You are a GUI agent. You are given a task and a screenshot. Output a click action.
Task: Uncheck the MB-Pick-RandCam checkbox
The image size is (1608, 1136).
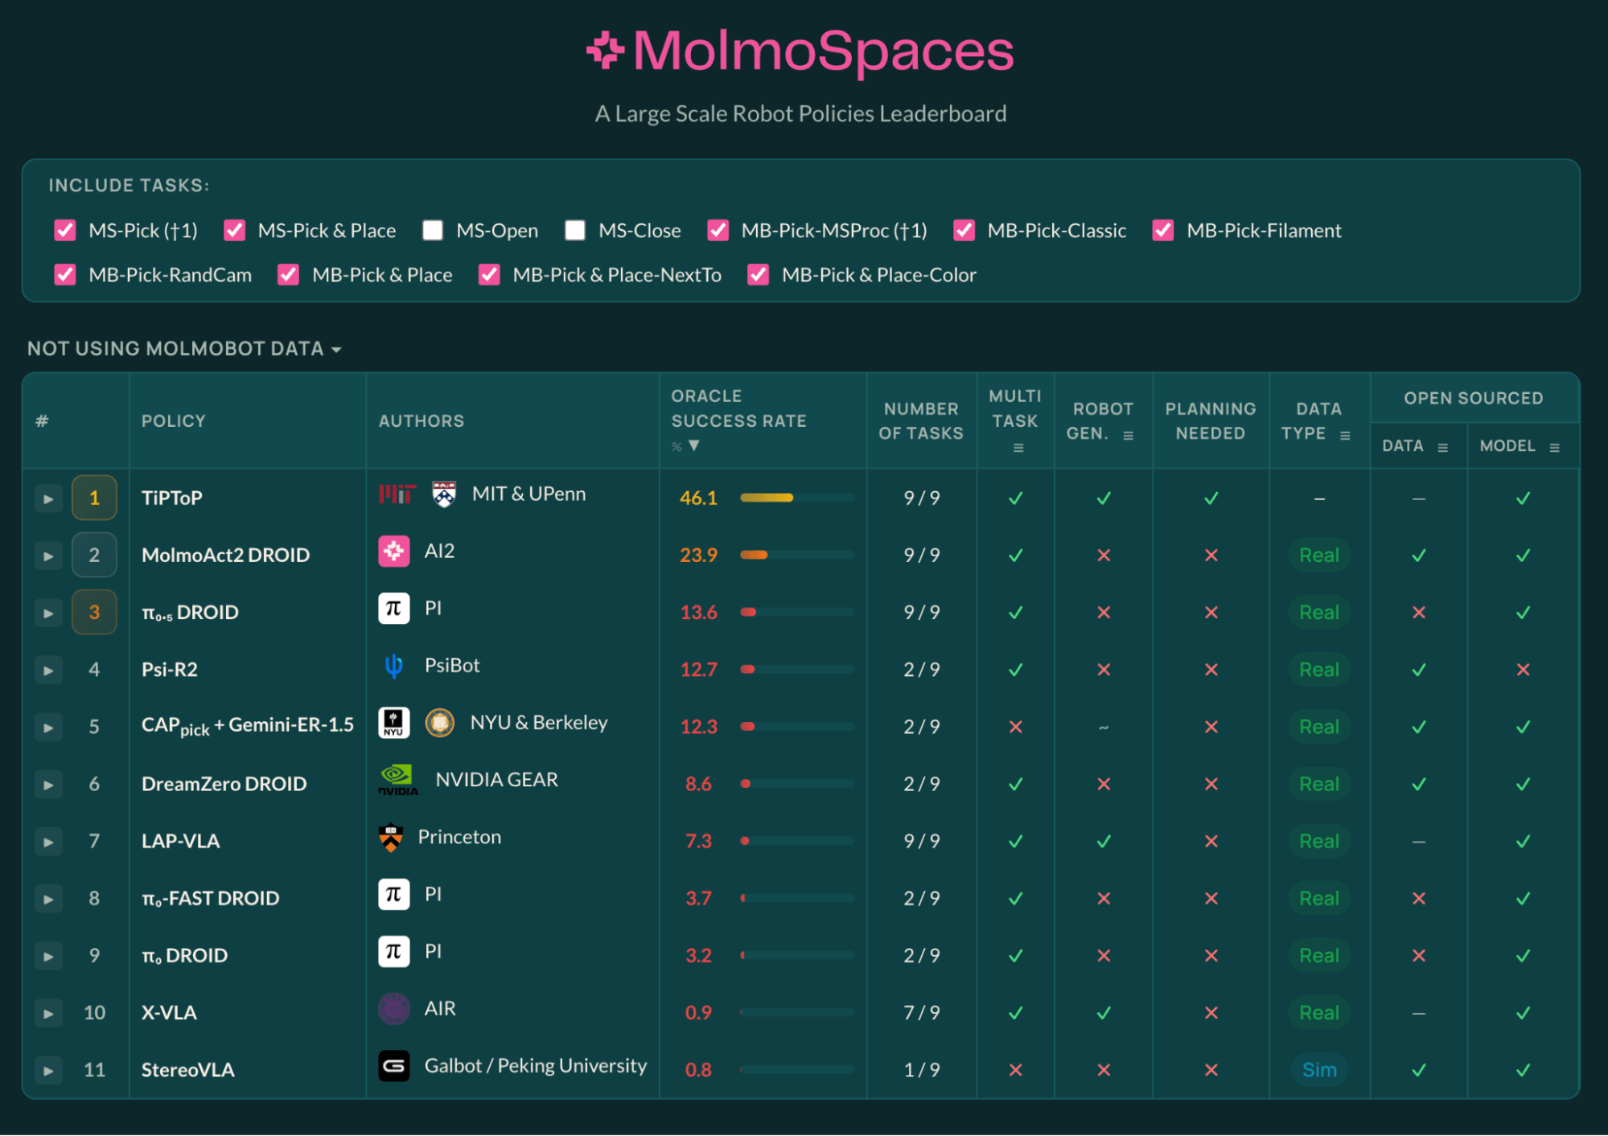pos(65,275)
